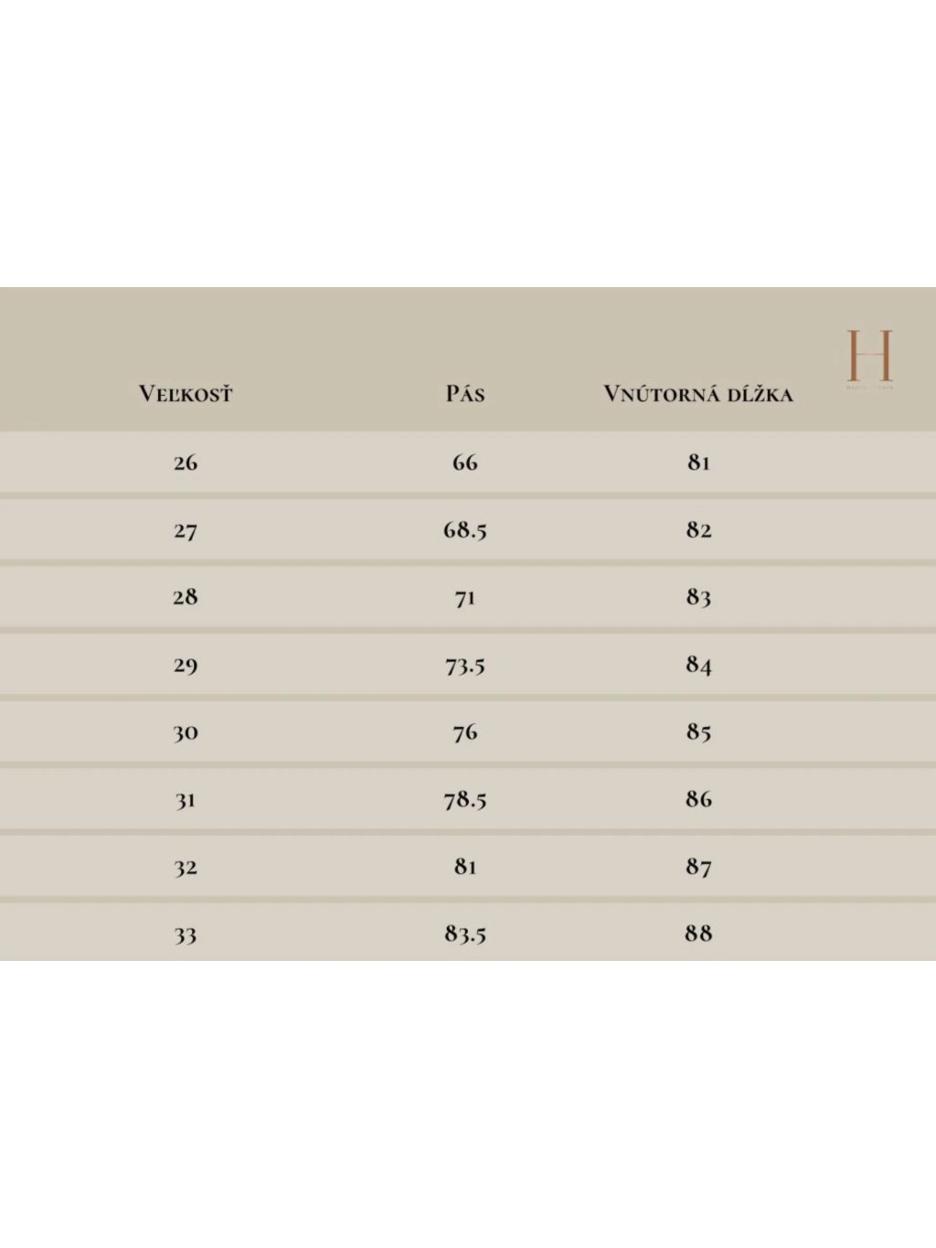
Task: Click inner length value 84
Action: click(x=699, y=665)
